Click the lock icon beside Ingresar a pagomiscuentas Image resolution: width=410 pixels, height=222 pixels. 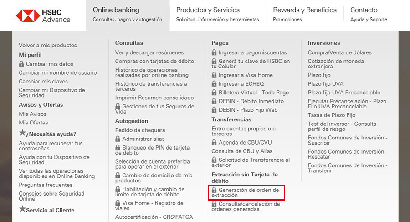tap(214, 52)
